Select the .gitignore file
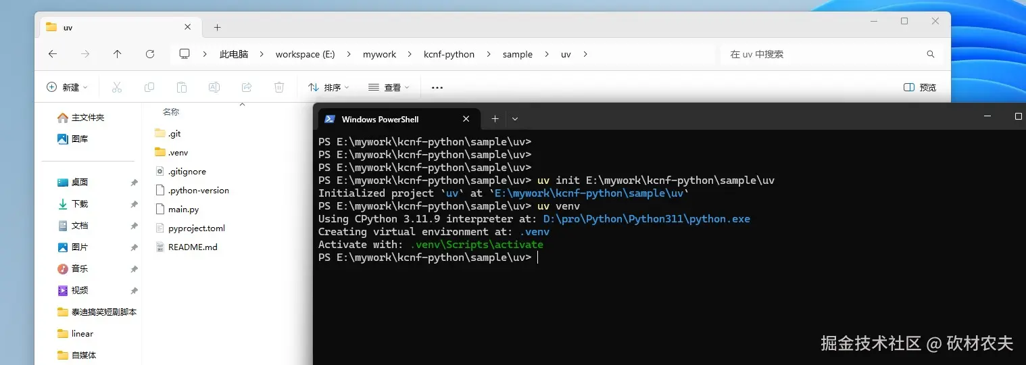The width and height of the screenshot is (1026, 365). tap(180, 171)
